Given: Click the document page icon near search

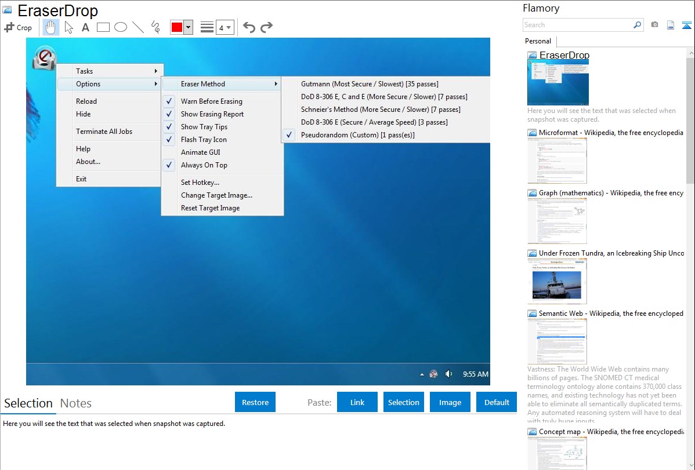Looking at the screenshot, I should [x=671, y=25].
